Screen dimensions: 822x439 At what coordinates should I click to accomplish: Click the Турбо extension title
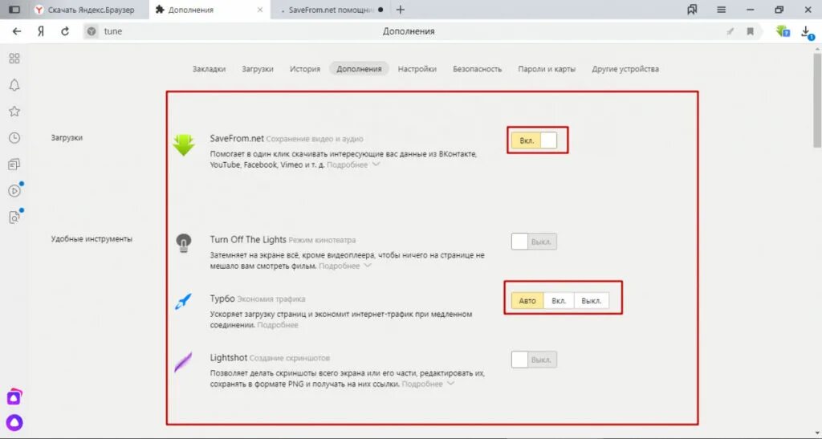tap(222, 298)
